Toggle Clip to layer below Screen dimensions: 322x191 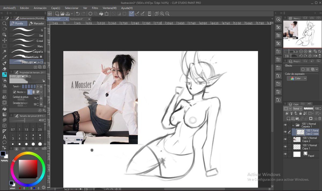287,114
